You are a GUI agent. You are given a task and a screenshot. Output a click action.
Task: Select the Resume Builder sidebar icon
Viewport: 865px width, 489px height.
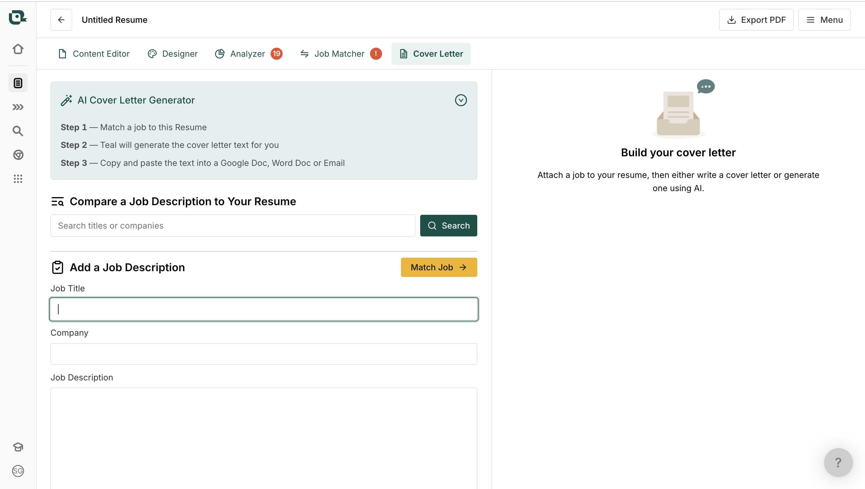click(18, 83)
